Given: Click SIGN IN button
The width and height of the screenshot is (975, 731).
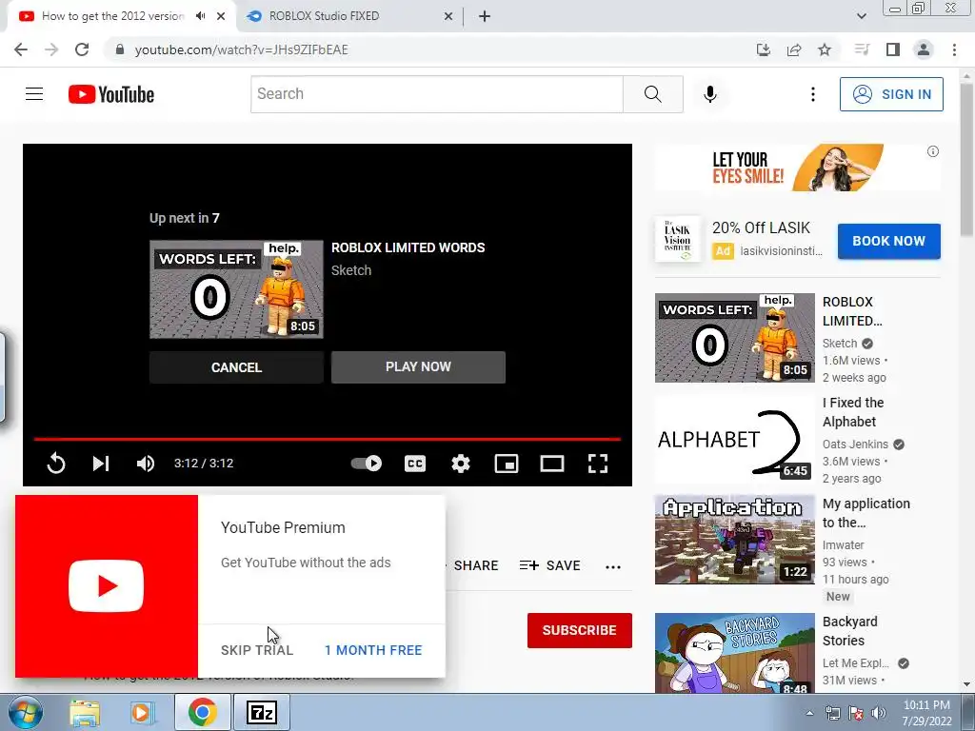Looking at the screenshot, I should tap(891, 94).
